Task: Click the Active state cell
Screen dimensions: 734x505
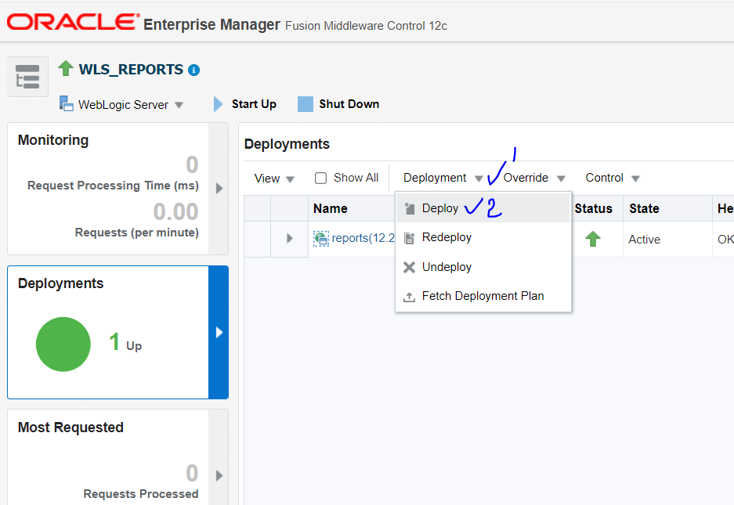Action: coord(644,240)
